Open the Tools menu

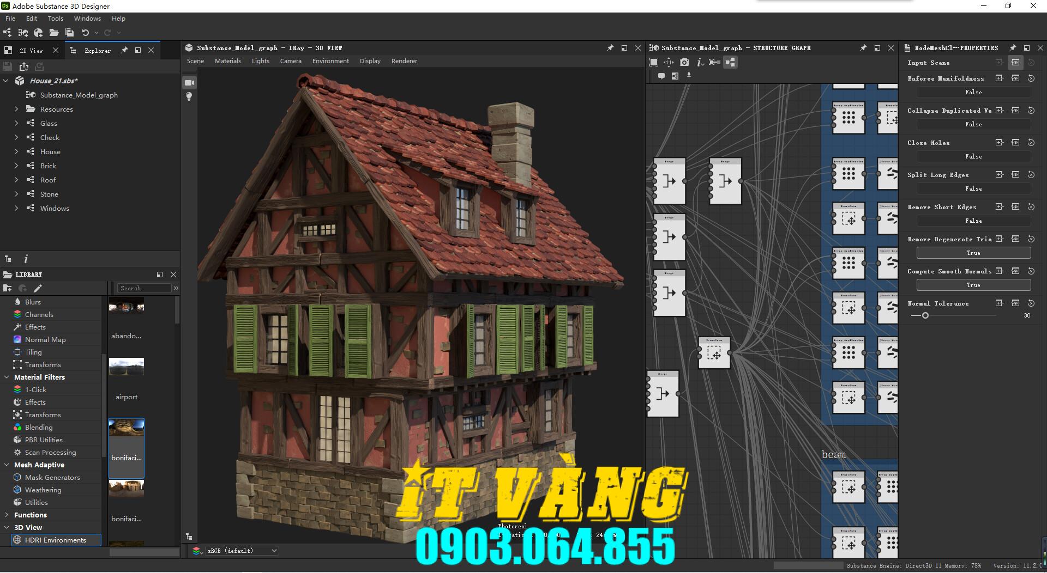55,18
